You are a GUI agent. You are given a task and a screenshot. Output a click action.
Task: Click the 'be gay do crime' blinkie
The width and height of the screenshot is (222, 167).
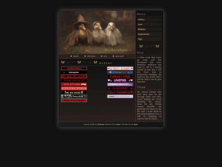[x=74, y=76]
